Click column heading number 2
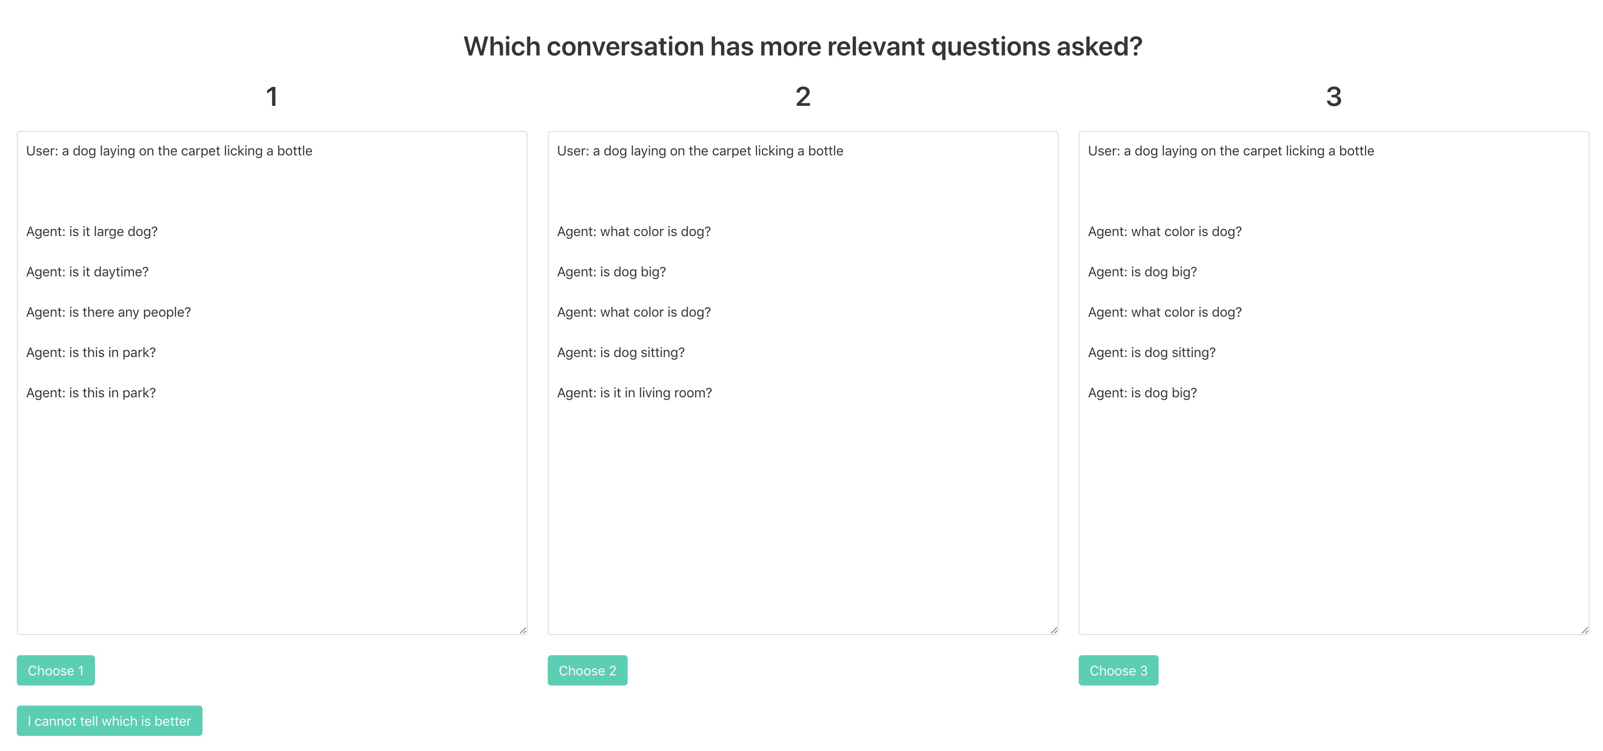This screenshot has height=751, width=1603. click(x=802, y=97)
